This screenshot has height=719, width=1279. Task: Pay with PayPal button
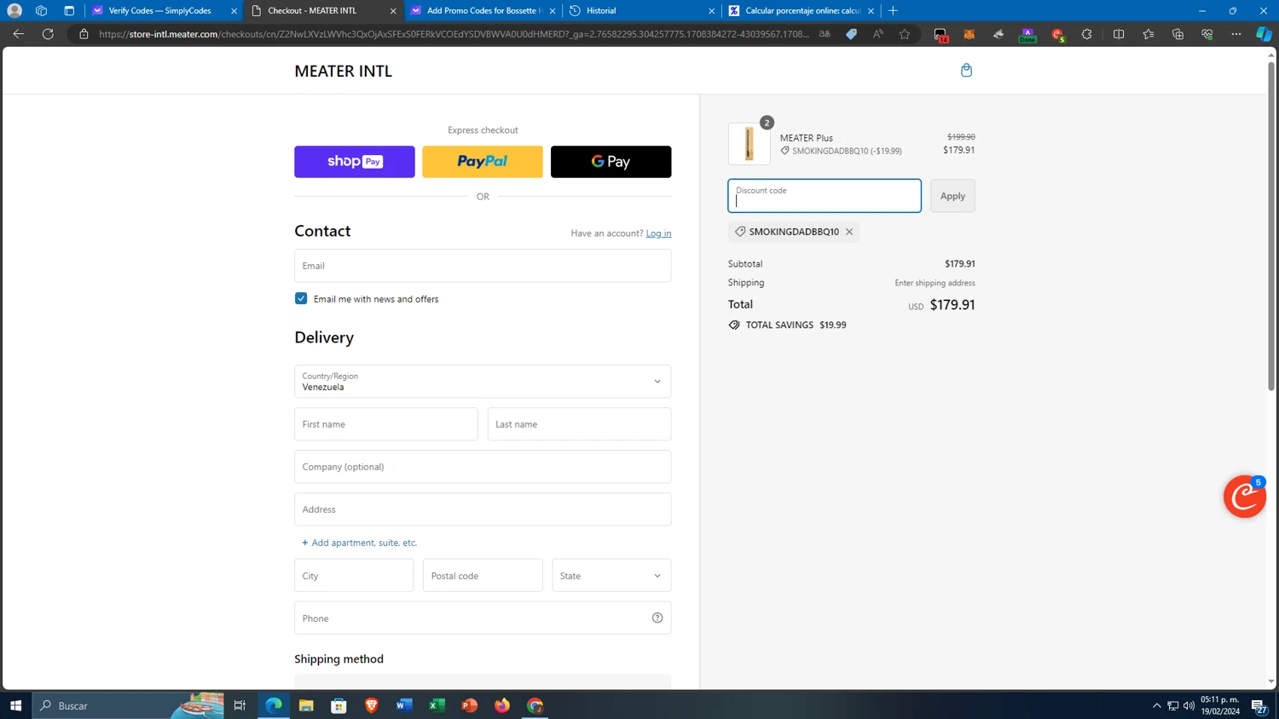click(483, 162)
